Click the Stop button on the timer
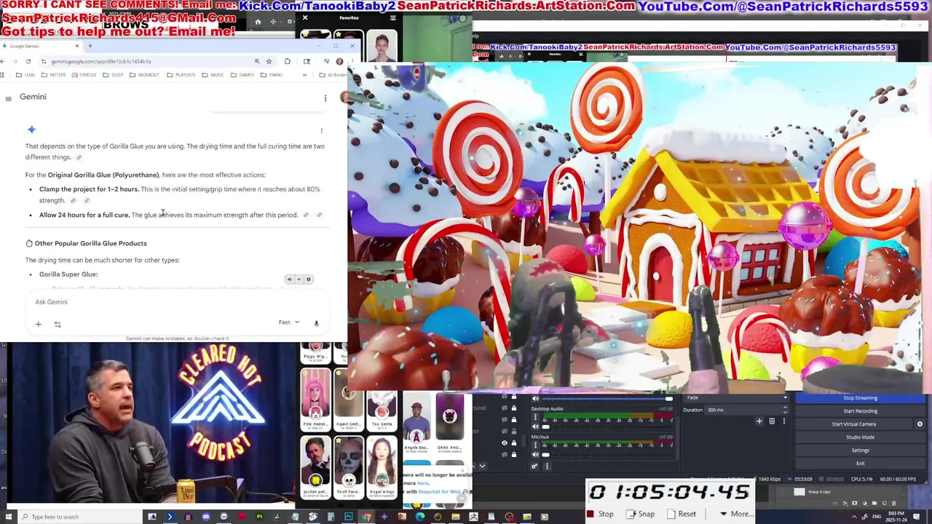Viewport: 932px width, 524px height. tap(601, 514)
